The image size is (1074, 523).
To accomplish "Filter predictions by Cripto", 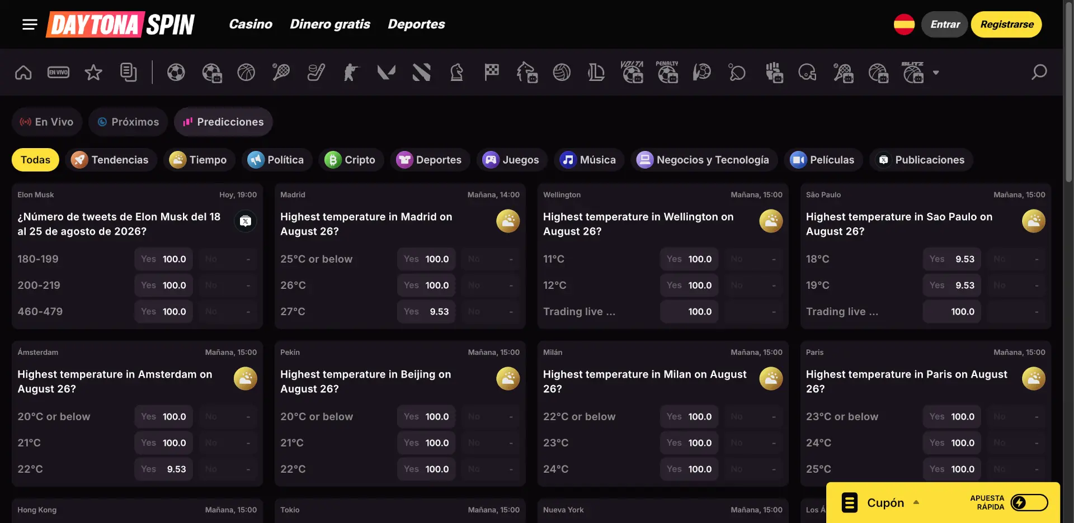I will pos(351,160).
